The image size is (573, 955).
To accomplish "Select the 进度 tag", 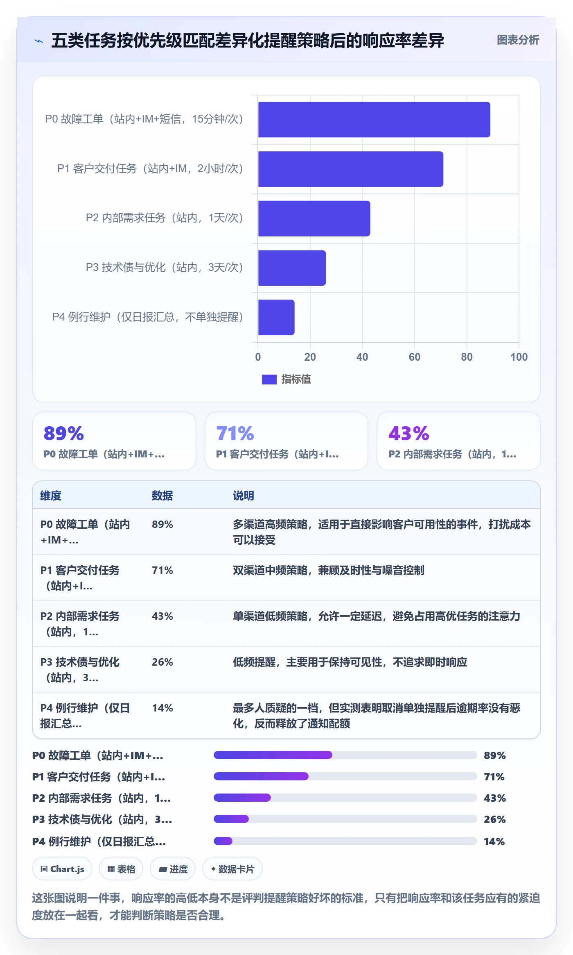I will pyautogui.click(x=173, y=869).
